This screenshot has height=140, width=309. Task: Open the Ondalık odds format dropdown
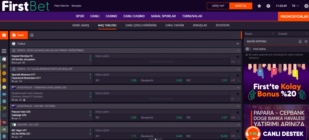click(293, 34)
